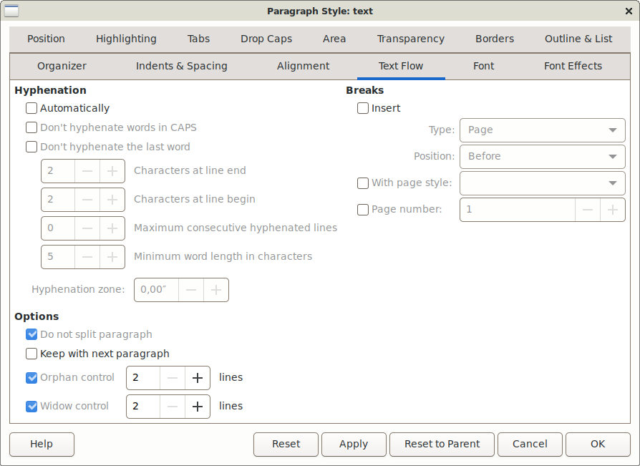Open the Drop Caps tab
Screen dimensions: 640x466
pos(266,39)
